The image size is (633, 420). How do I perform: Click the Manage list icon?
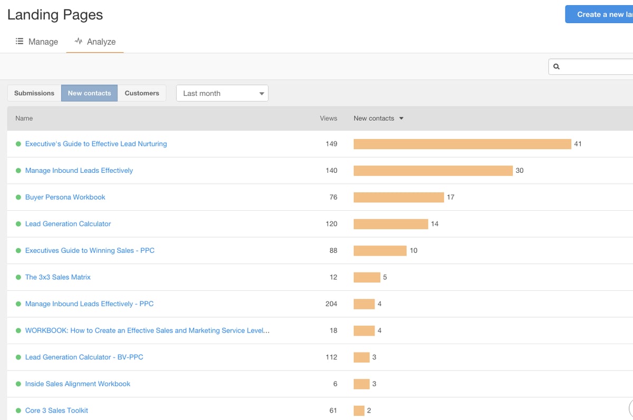(x=20, y=41)
